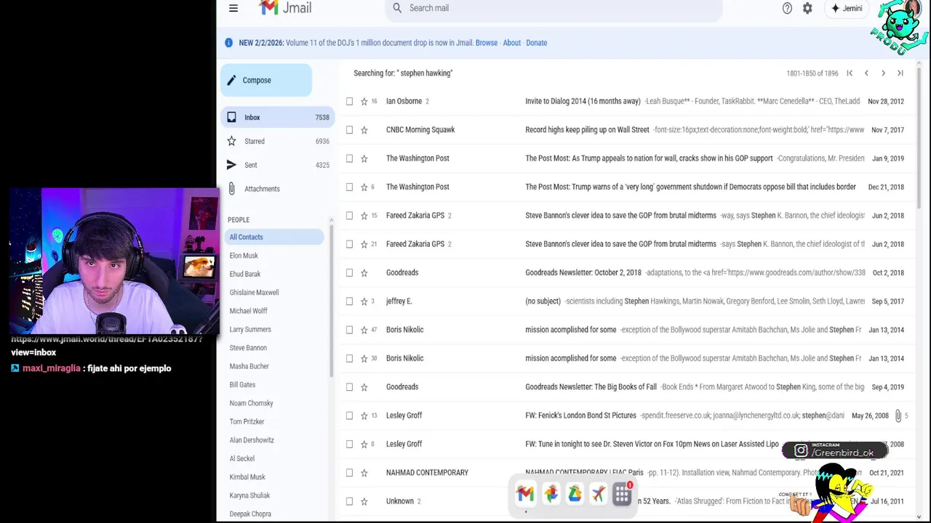Open the Inbox folder
Image resolution: width=931 pixels, height=523 pixels.
[x=277, y=118]
